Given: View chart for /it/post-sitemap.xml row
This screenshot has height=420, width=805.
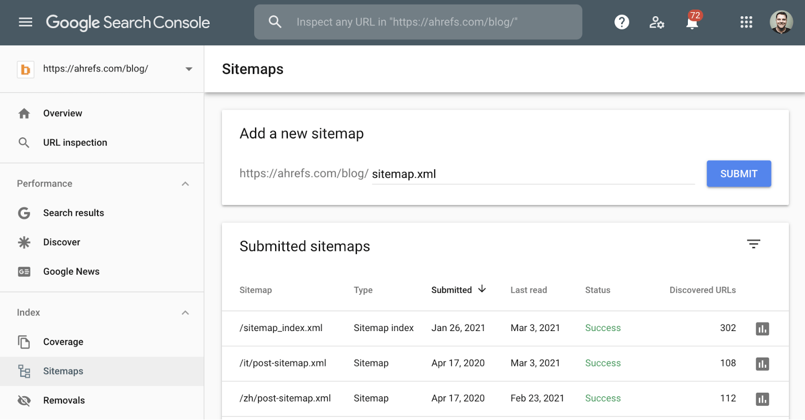Looking at the screenshot, I should pos(762,364).
